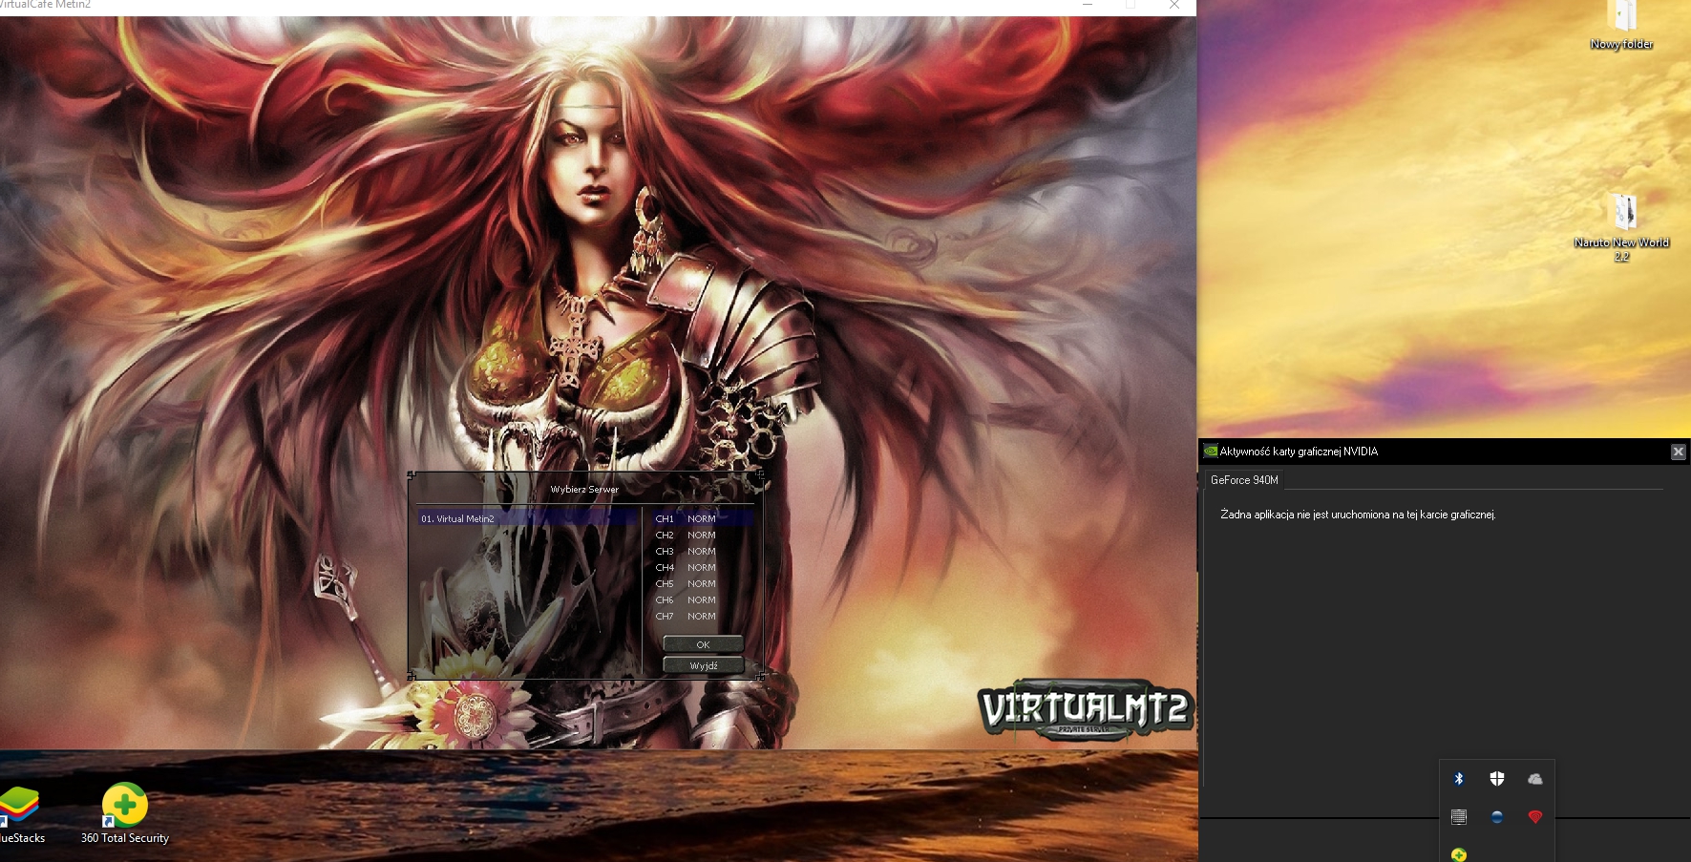Select the 01. Virtual Metin2 server
Viewport: 1691px width, 862px height.
pyautogui.click(x=528, y=518)
